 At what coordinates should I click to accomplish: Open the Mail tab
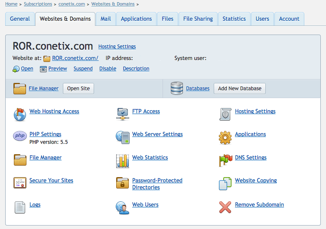point(106,19)
